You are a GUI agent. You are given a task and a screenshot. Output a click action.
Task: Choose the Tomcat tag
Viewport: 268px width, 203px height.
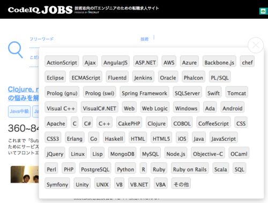[236, 92]
